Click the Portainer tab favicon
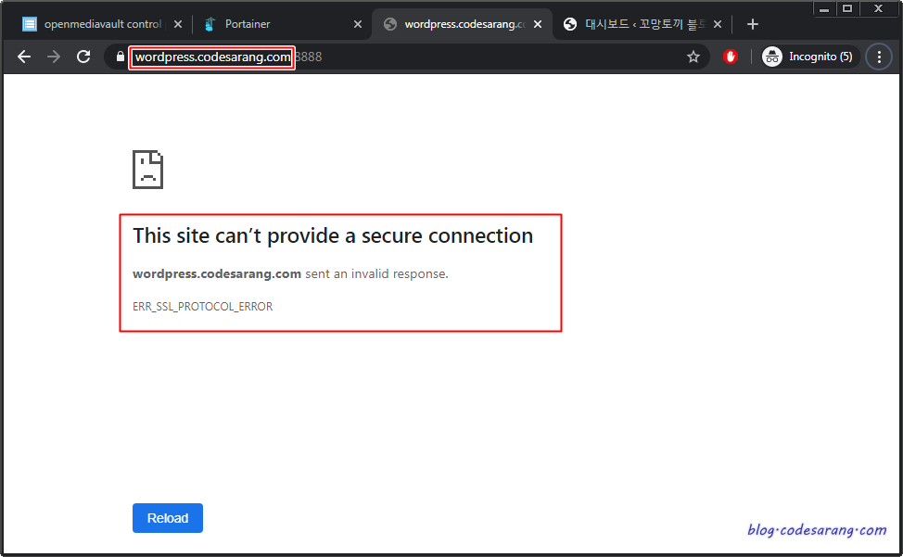This screenshot has width=903, height=557. point(210,24)
